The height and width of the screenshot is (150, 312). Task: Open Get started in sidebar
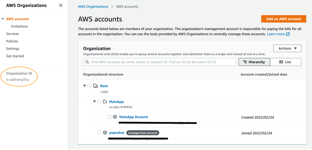[15, 56]
